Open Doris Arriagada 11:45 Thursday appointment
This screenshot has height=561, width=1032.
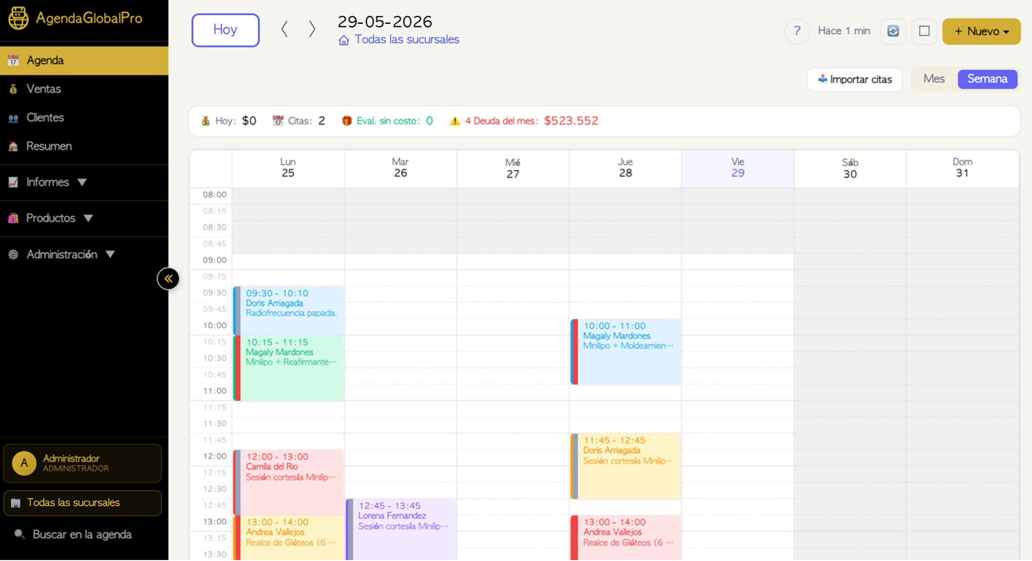tap(626, 466)
